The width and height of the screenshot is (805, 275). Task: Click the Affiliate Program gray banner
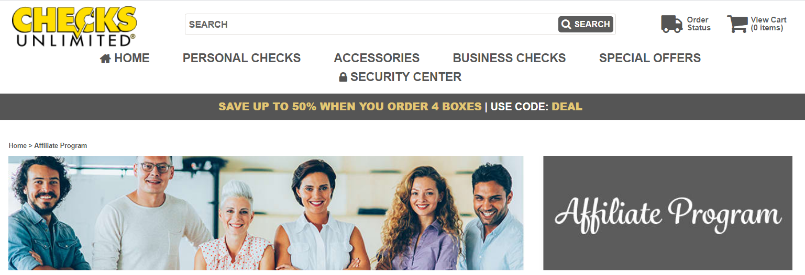point(668,213)
